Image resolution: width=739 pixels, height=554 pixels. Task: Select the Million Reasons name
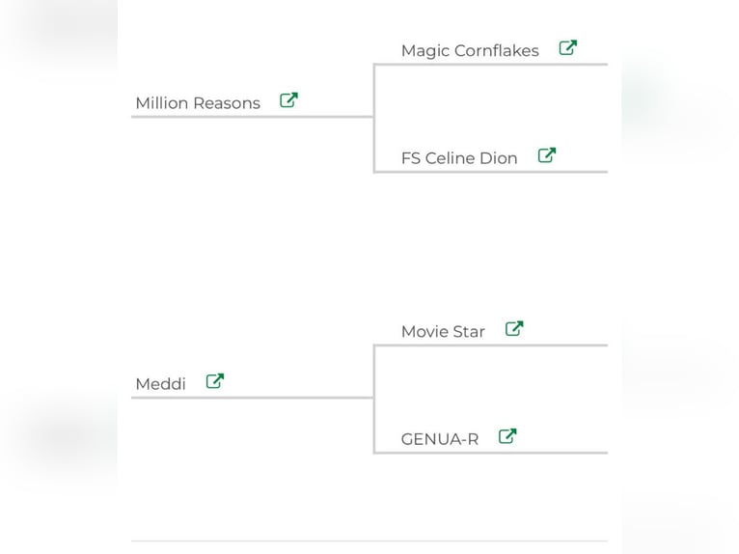[198, 102]
